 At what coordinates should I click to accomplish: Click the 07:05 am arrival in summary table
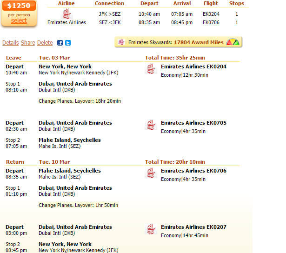coord(182,14)
